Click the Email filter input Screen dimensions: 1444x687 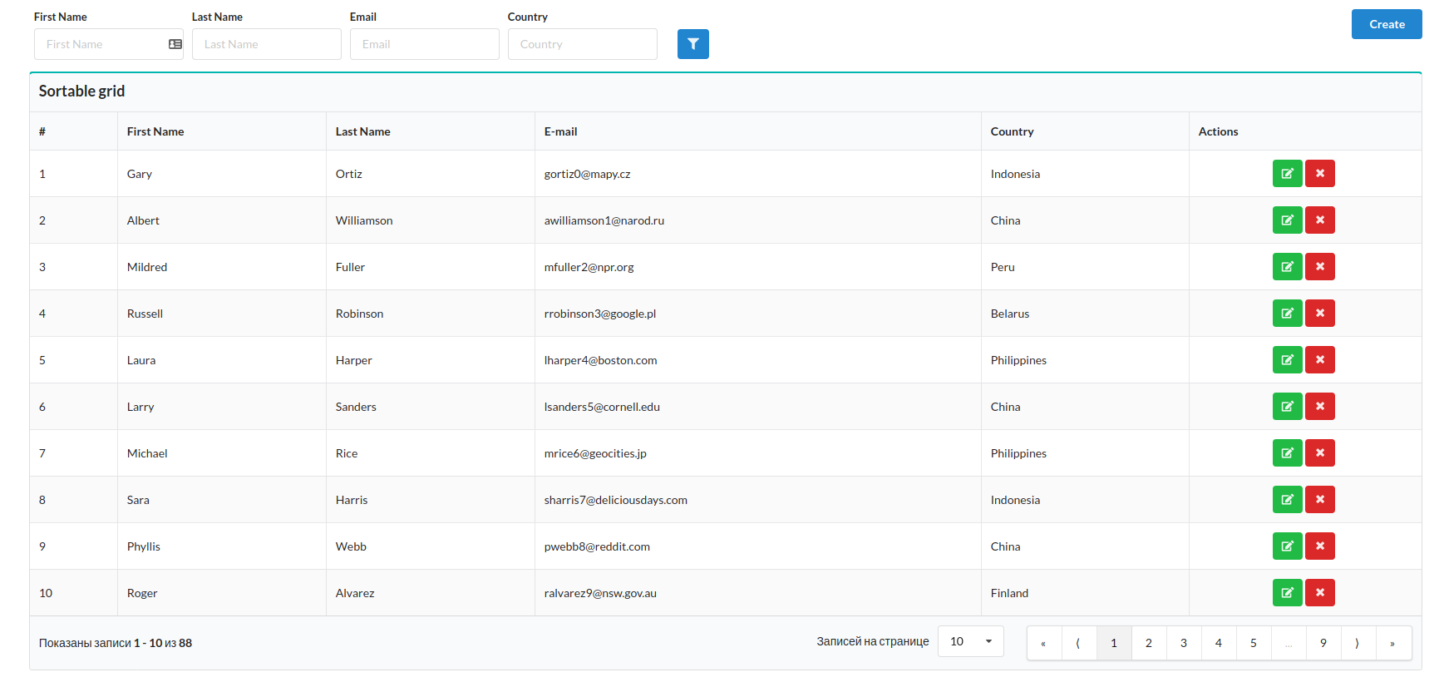tap(424, 44)
